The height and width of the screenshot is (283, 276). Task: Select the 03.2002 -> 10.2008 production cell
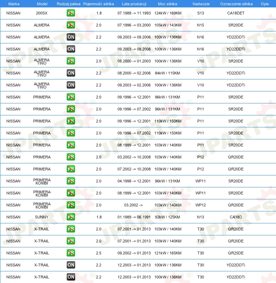pyautogui.click(x=134, y=157)
